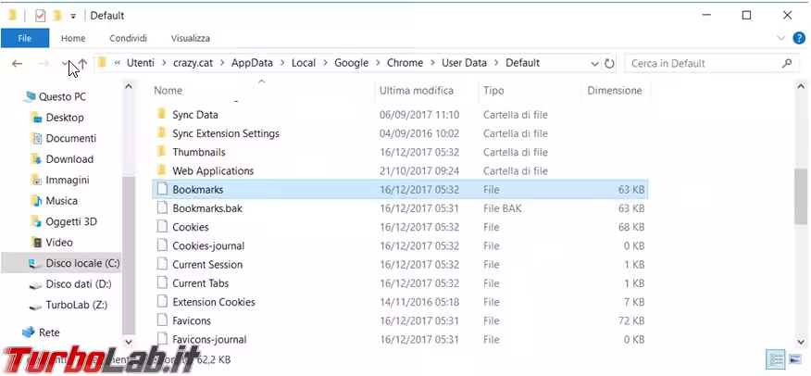Switch to Large icons view
Screen dimensions: 811x376
coord(794,359)
